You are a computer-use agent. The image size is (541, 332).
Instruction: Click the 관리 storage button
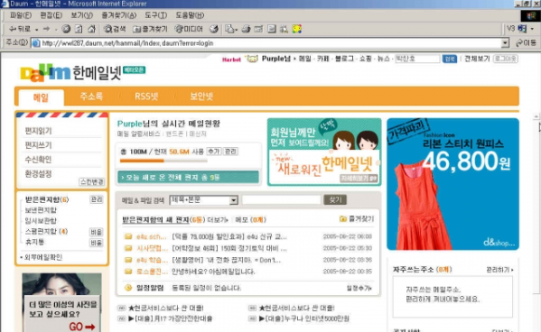point(230,151)
